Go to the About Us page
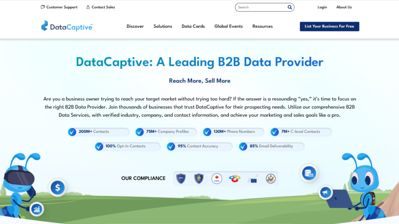 coord(344,7)
